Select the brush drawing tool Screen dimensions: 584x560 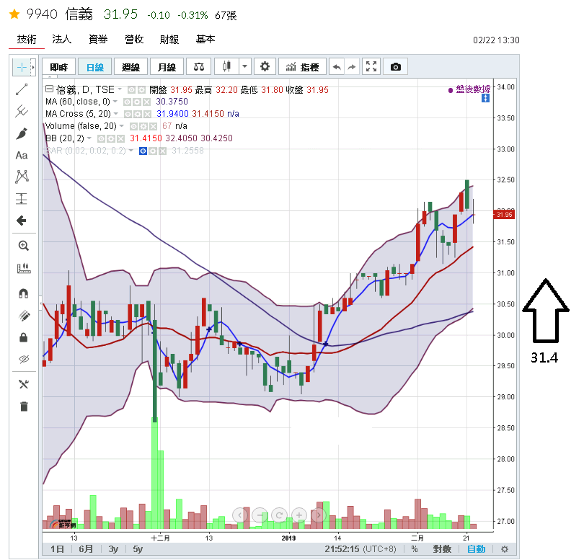[x=22, y=133]
